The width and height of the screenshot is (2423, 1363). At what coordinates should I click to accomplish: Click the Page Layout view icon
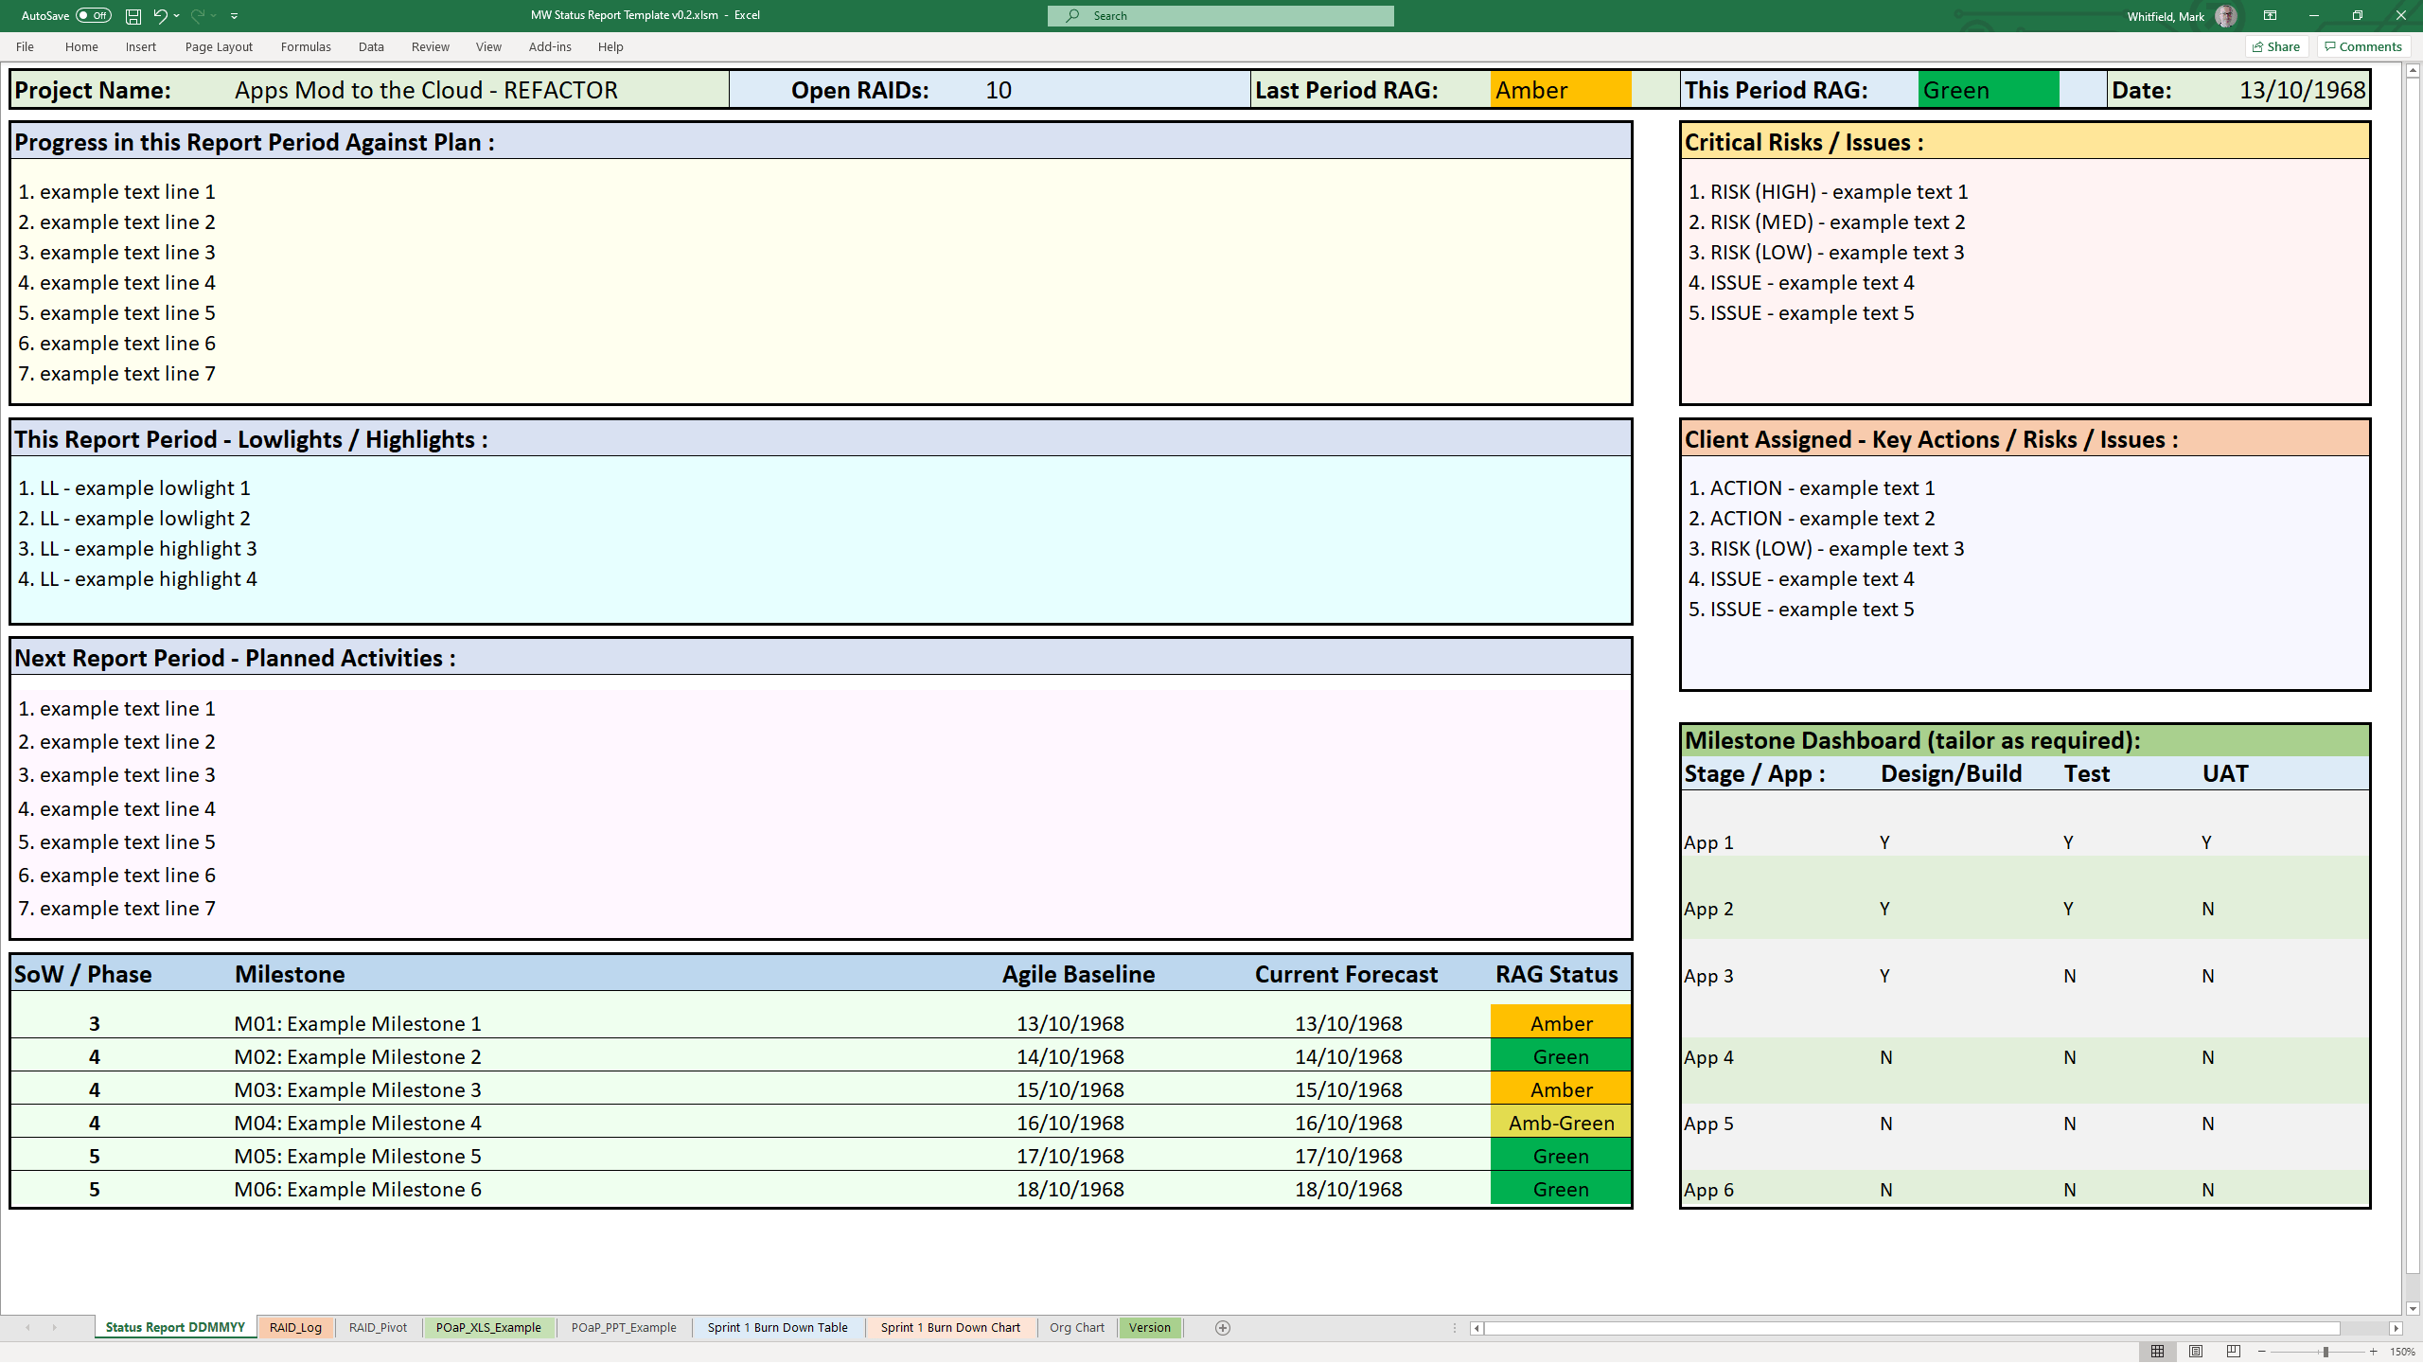pos(2193,1352)
